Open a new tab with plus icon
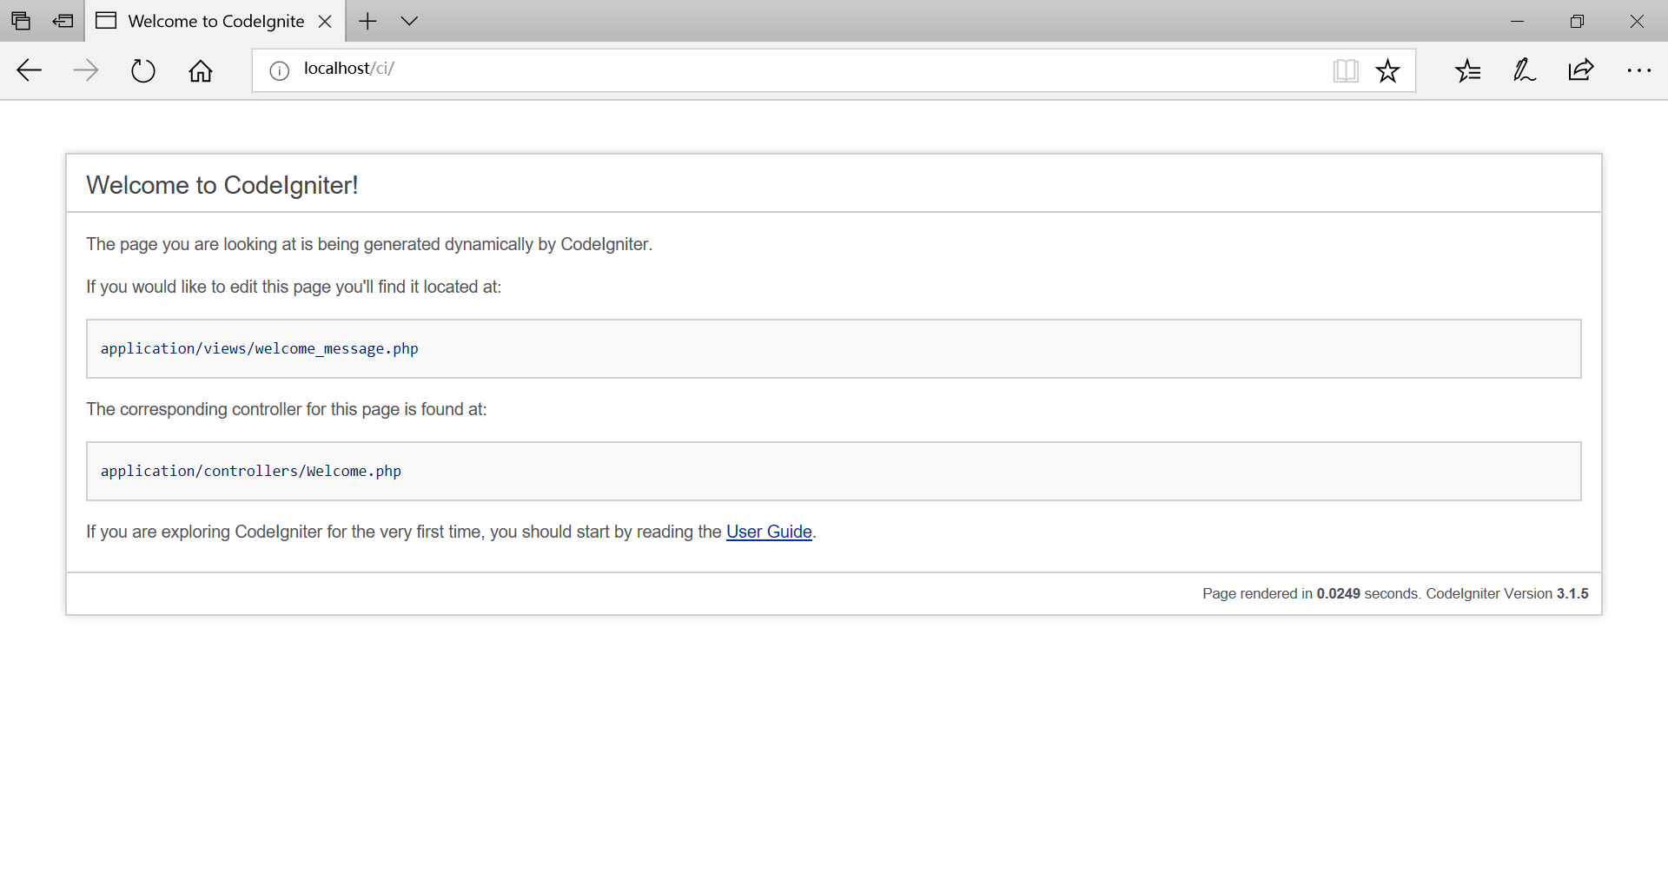This screenshot has height=886, width=1668. point(367,21)
